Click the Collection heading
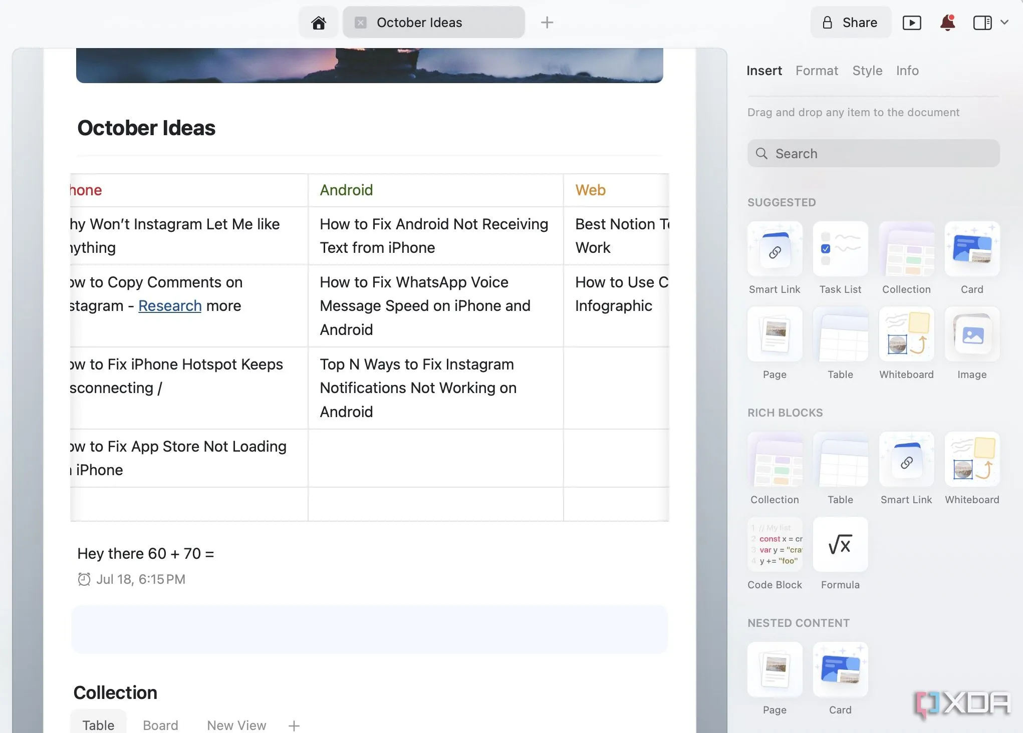Screen dimensions: 1023x733 click(115, 692)
